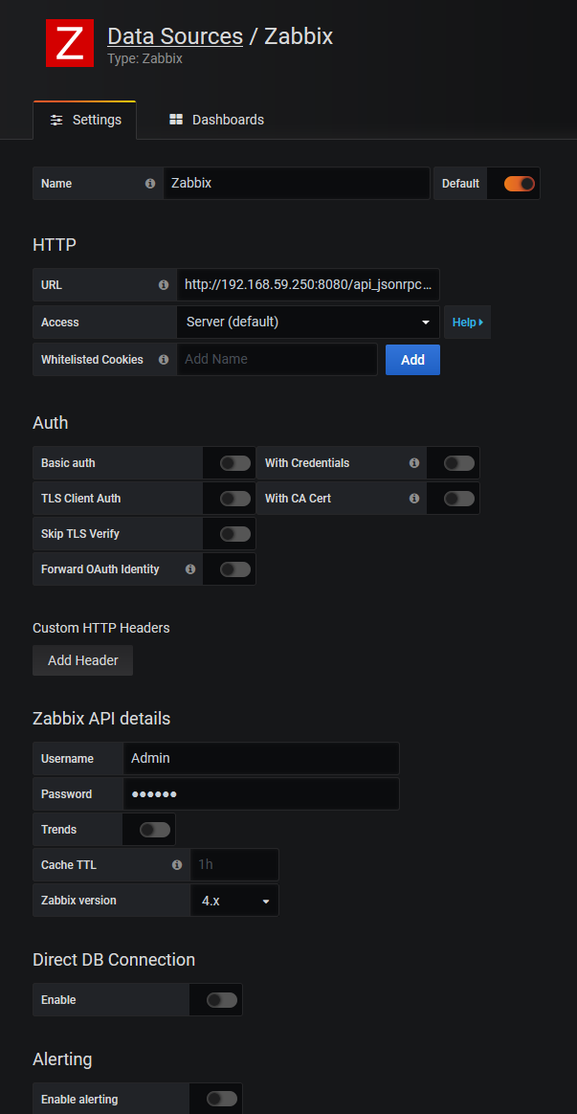The width and height of the screenshot is (577, 1114).
Task: Click the Whitelisted Cookies info icon
Action: click(164, 360)
